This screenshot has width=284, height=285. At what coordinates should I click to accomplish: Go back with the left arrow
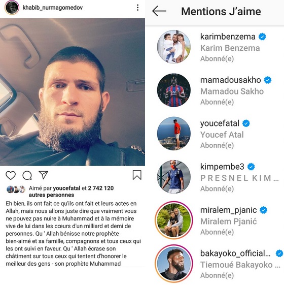click(159, 11)
